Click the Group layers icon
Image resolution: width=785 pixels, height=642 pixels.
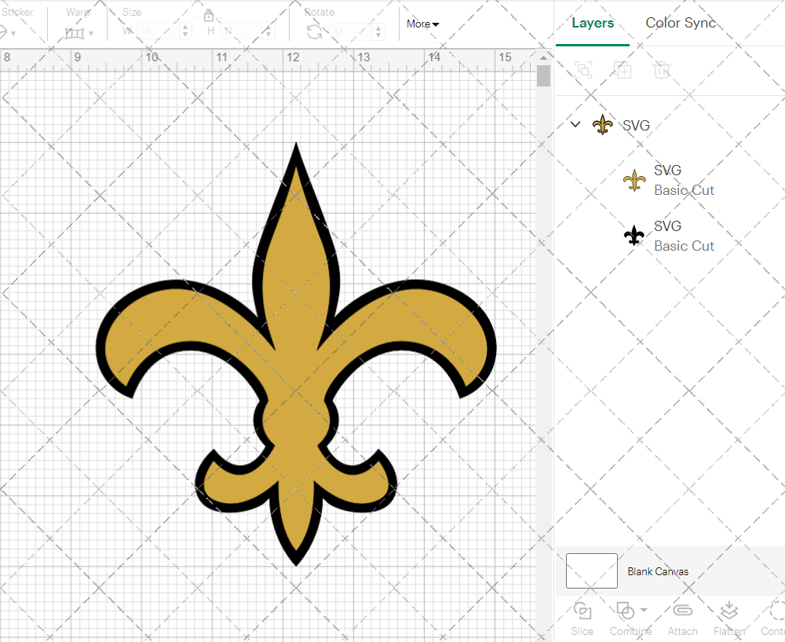583,70
